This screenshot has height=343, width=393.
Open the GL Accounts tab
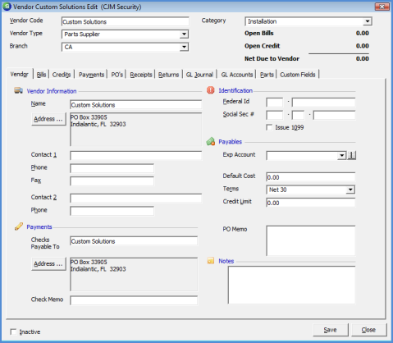click(237, 75)
